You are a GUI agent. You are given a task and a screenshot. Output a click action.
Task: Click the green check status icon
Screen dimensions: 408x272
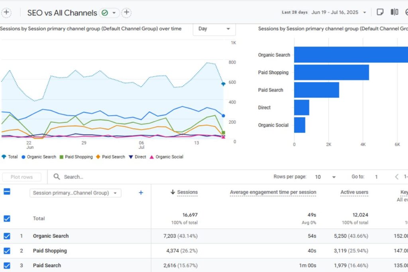[x=105, y=13]
